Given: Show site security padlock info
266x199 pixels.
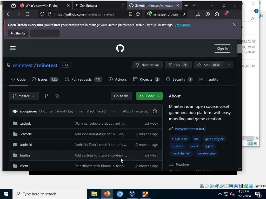Looking at the screenshot, I should (50, 14).
